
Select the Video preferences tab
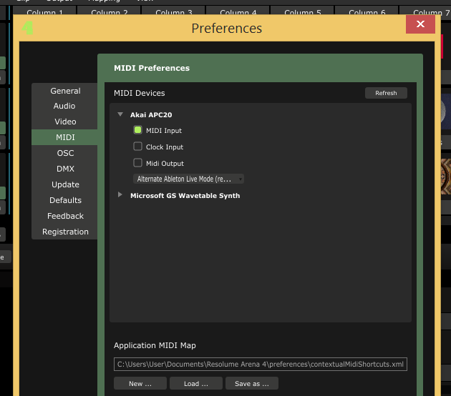[65, 122]
